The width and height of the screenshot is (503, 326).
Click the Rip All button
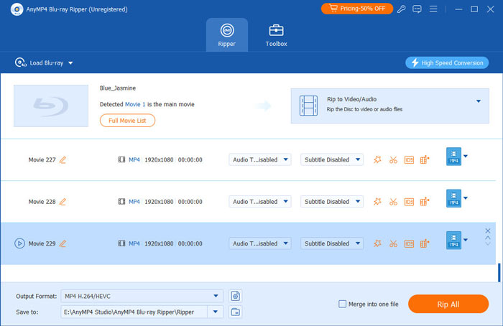point(448,304)
